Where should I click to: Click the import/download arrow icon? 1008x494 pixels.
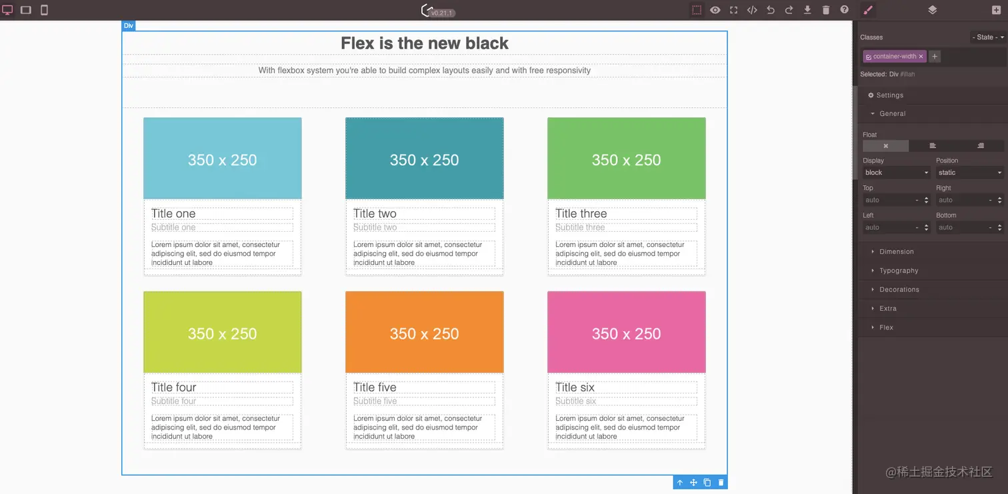coord(807,10)
